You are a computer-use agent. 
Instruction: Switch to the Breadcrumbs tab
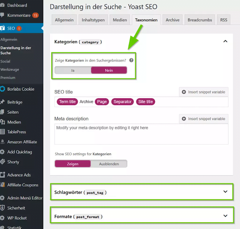tap(200, 20)
